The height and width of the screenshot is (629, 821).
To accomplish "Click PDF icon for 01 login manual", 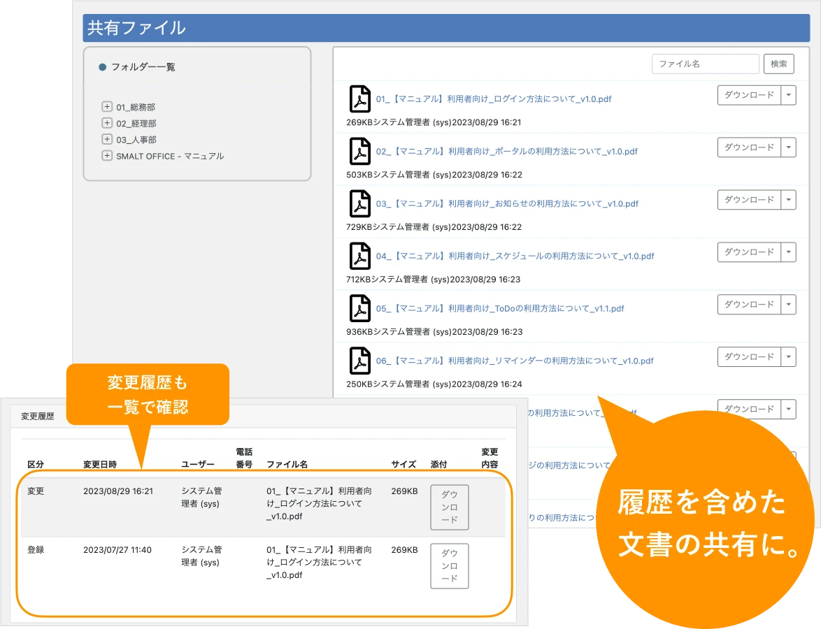I will [x=359, y=99].
